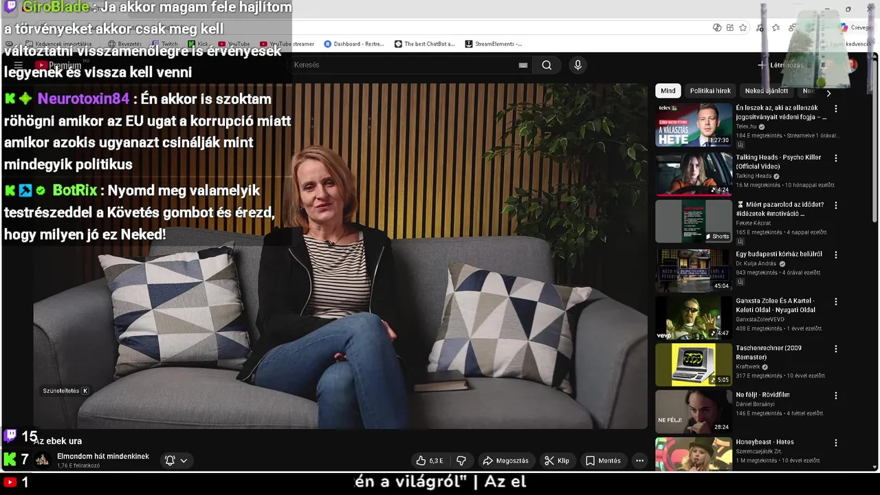
Task: Create a clip with Klip button
Action: tap(557, 461)
